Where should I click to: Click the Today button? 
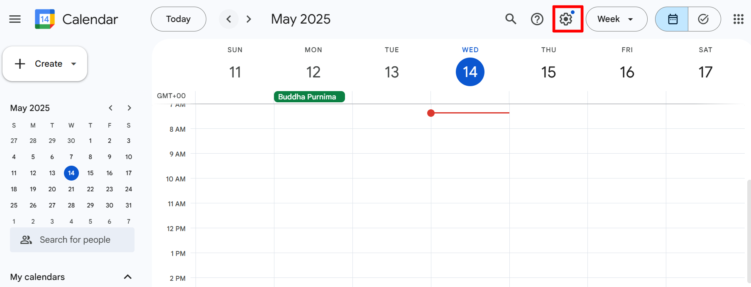pyautogui.click(x=178, y=19)
